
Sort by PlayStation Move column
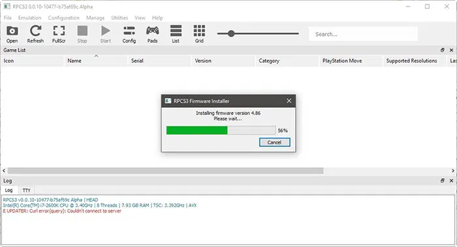(x=351, y=61)
